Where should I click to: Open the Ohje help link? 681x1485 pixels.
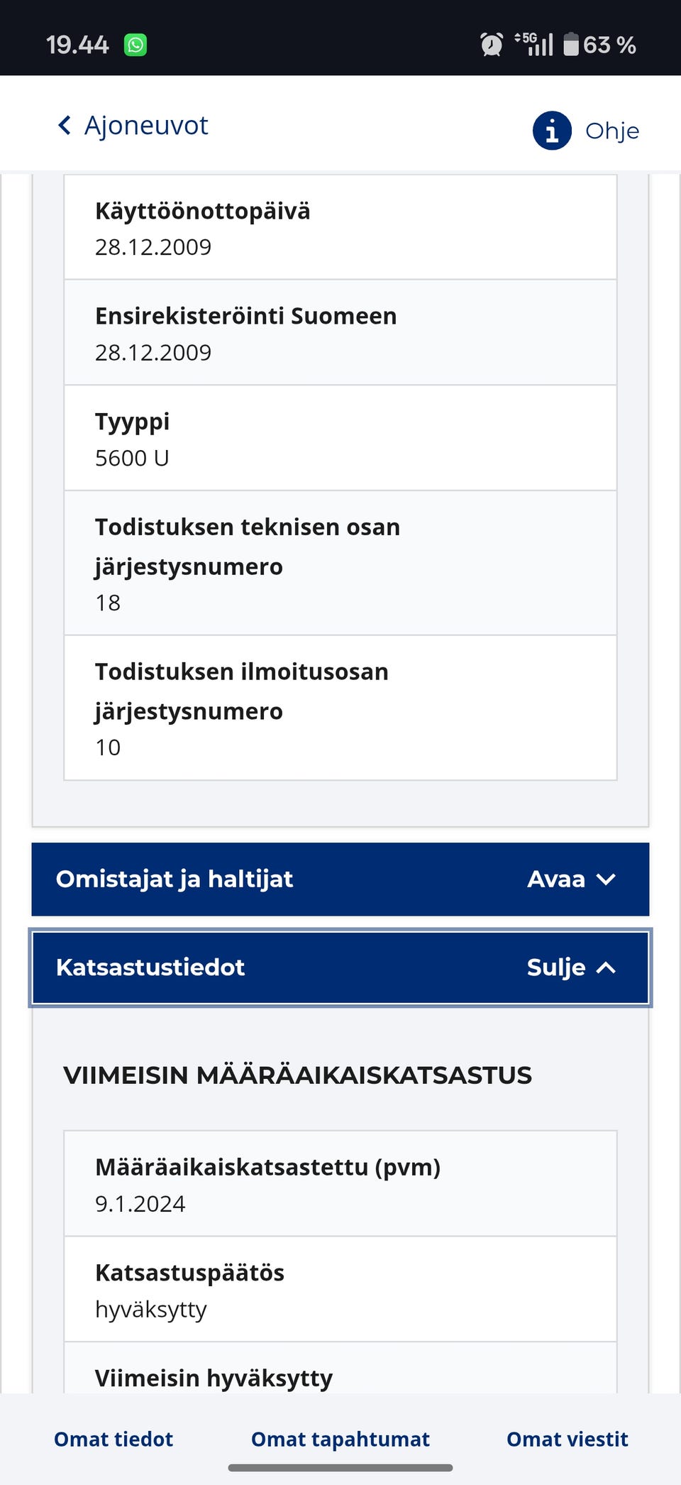[x=611, y=131]
